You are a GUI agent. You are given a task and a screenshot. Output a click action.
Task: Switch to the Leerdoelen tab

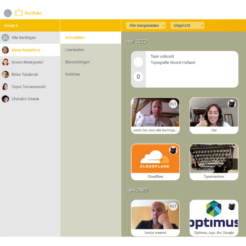[x=75, y=50]
